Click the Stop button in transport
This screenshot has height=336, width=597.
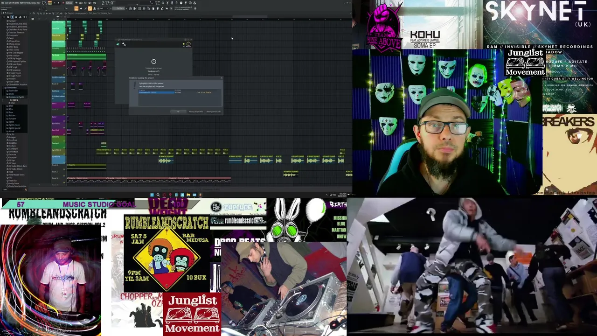[x=58, y=3]
